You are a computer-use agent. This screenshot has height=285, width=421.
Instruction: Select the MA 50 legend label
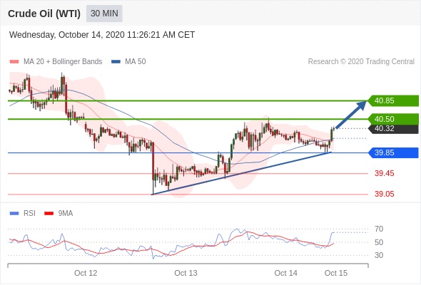click(136, 62)
